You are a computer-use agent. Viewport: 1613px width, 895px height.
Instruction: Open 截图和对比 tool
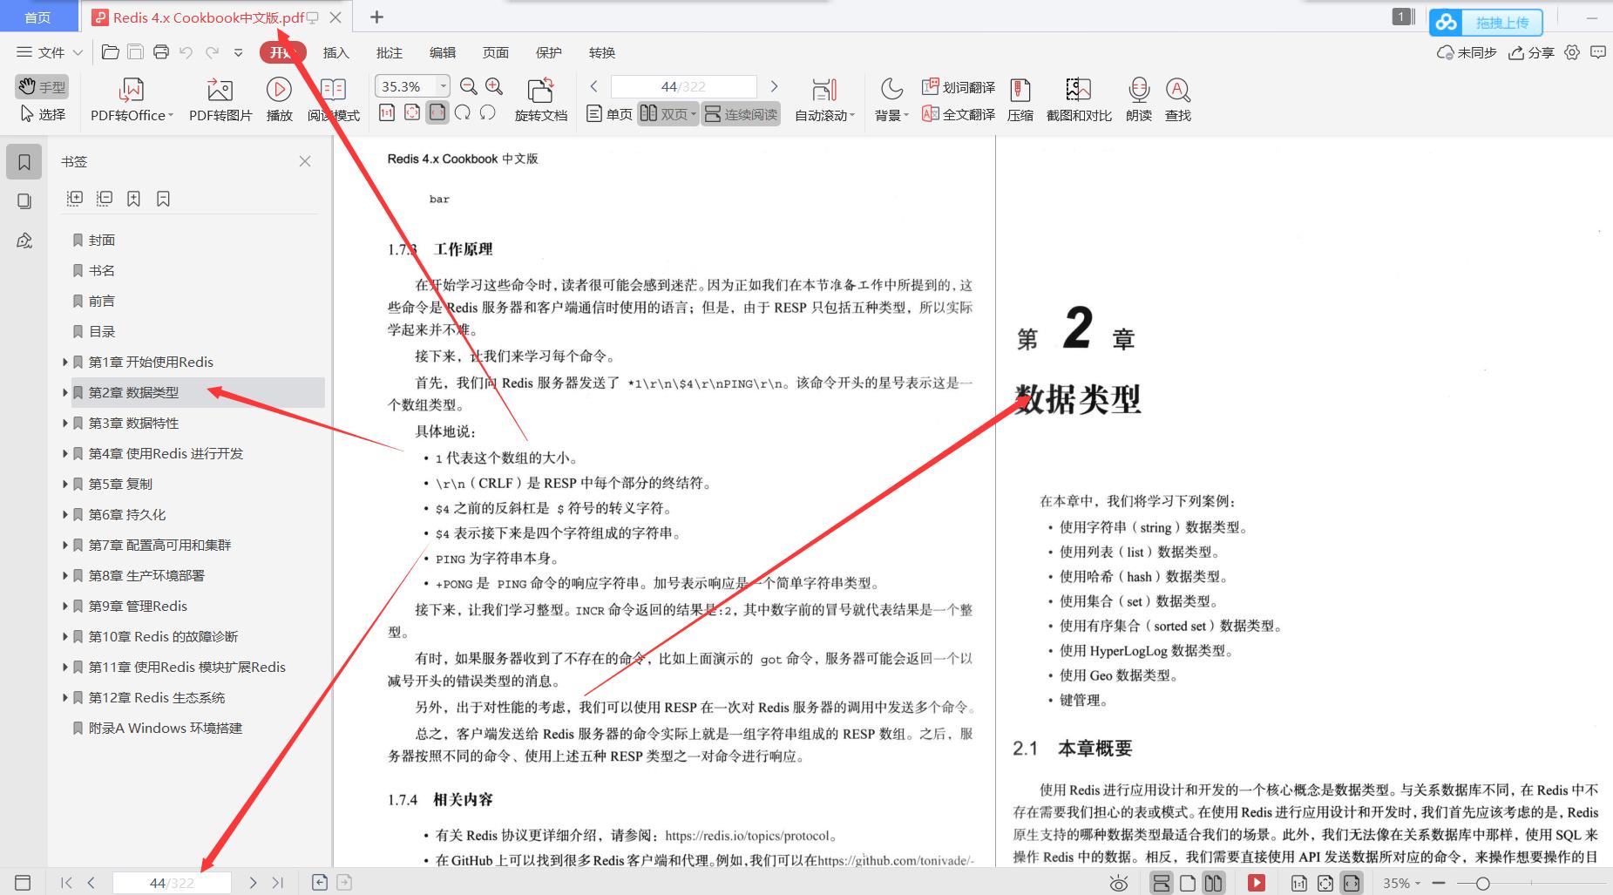pos(1079,99)
